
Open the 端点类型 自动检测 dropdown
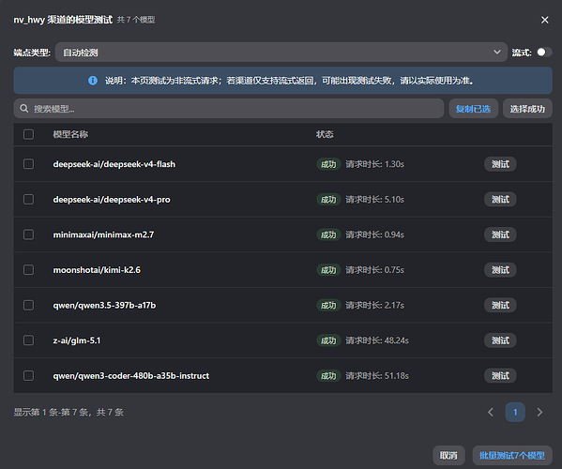[x=281, y=53]
